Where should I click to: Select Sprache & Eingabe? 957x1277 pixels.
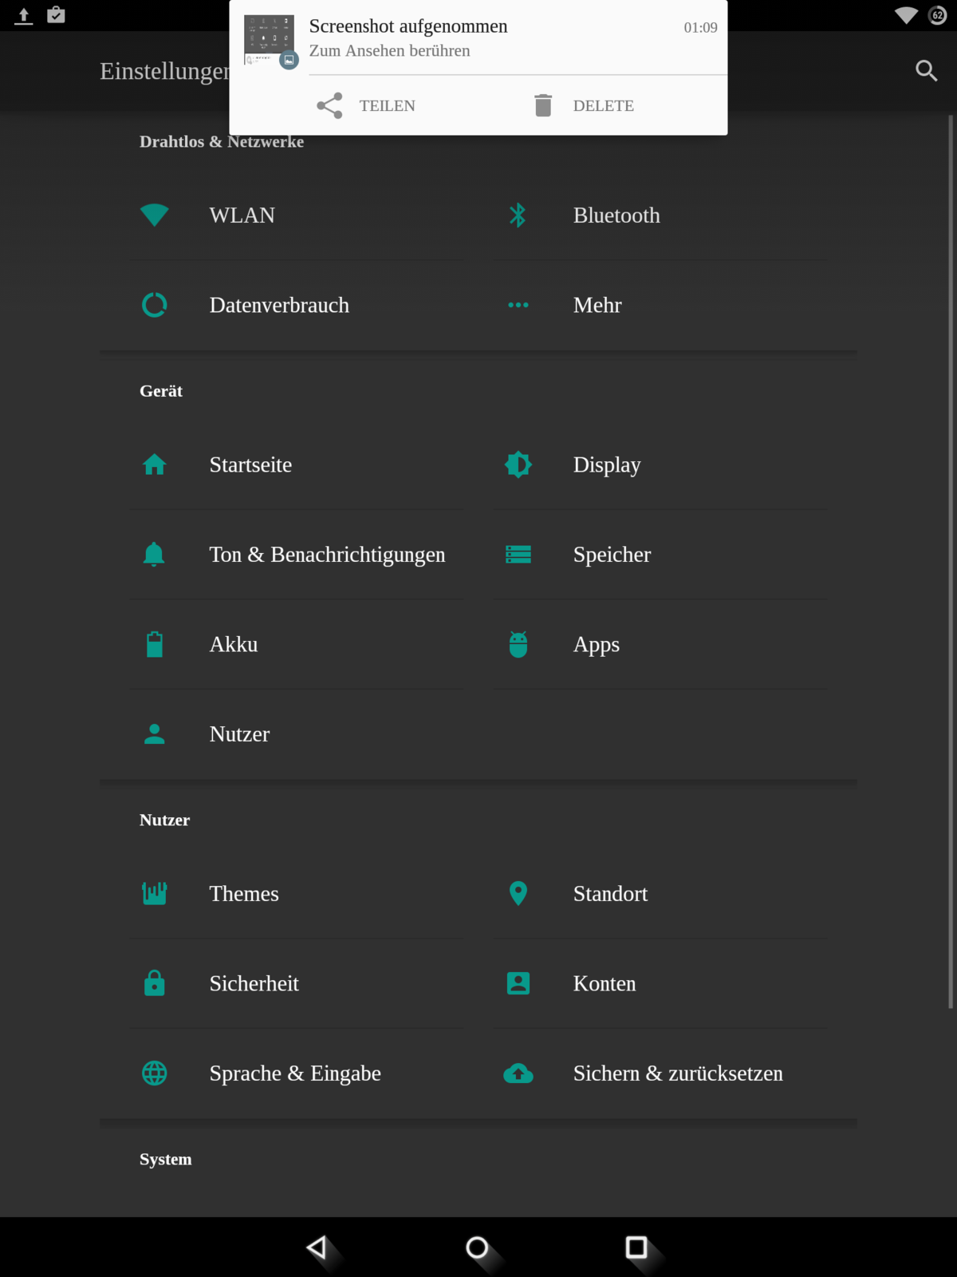pos(295,1073)
